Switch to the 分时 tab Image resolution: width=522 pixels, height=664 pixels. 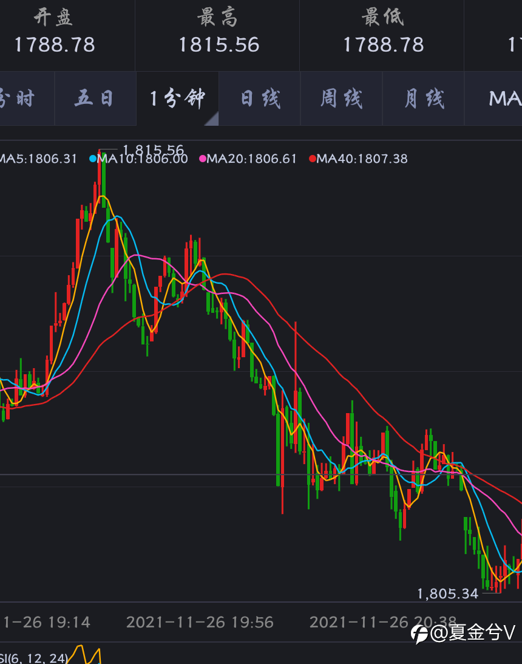(26, 98)
